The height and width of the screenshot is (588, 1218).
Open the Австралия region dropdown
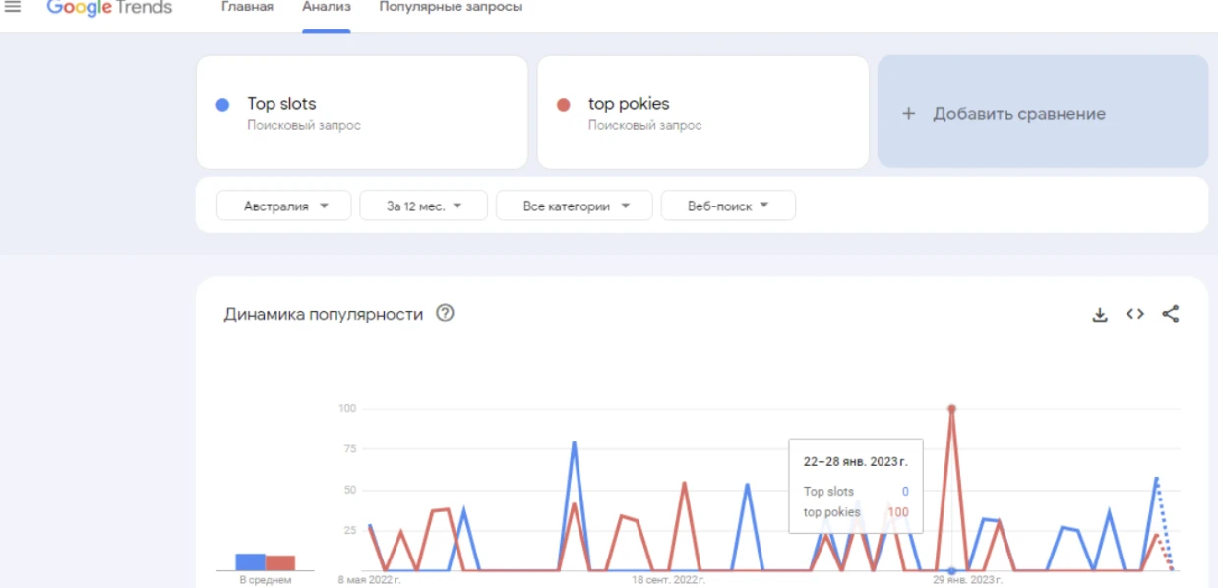click(283, 206)
